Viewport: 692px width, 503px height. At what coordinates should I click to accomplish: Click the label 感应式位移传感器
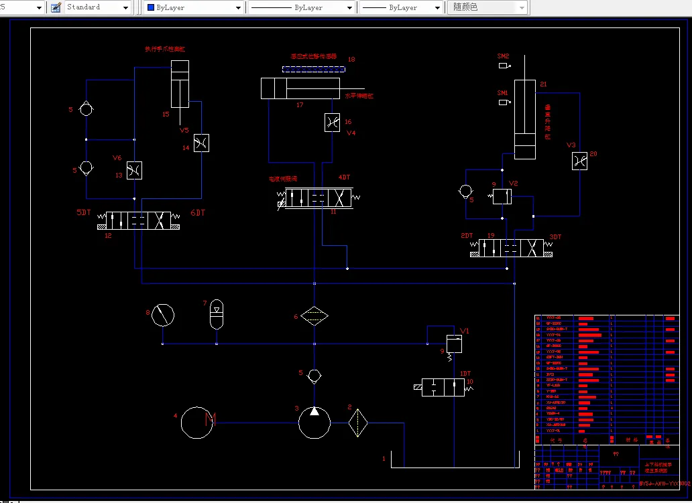coord(314,56)
